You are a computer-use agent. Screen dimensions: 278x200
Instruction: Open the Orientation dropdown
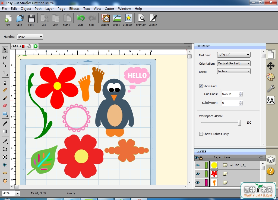click(x=234, y=63)
